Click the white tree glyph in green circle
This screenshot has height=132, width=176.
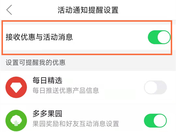tap(16, 121)
